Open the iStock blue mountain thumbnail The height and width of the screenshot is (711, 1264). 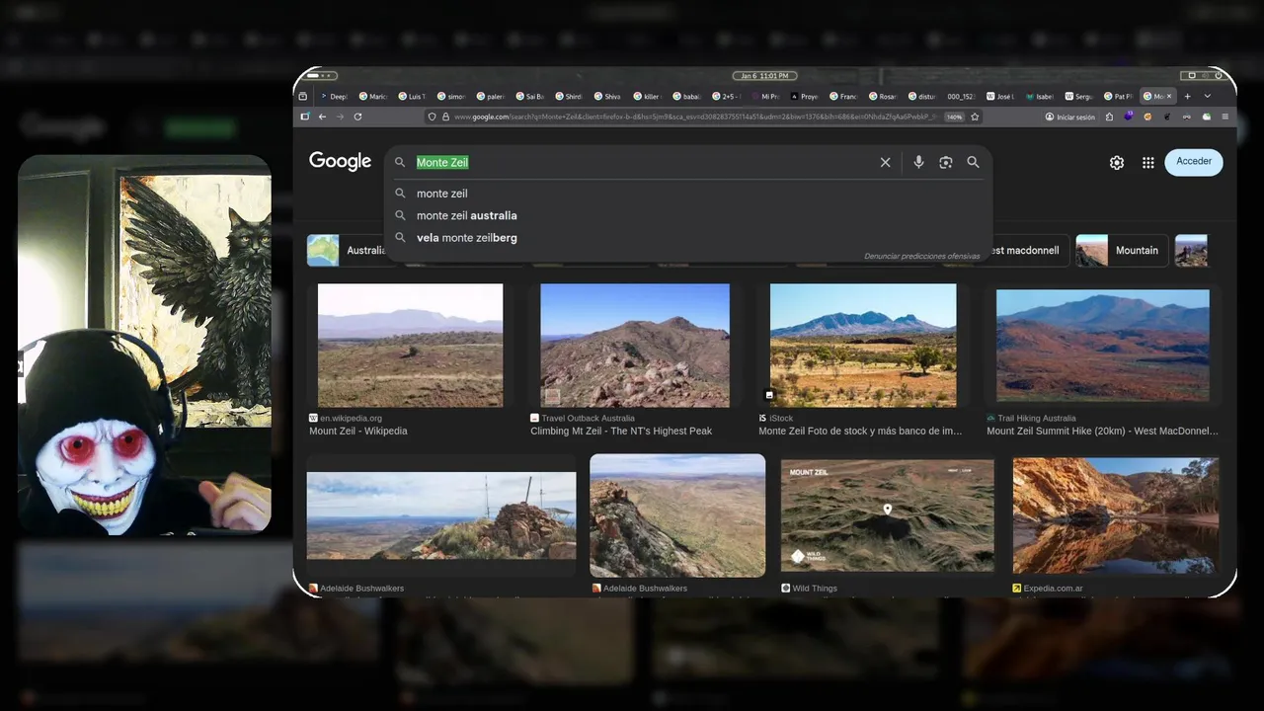(x=863, y=346)
